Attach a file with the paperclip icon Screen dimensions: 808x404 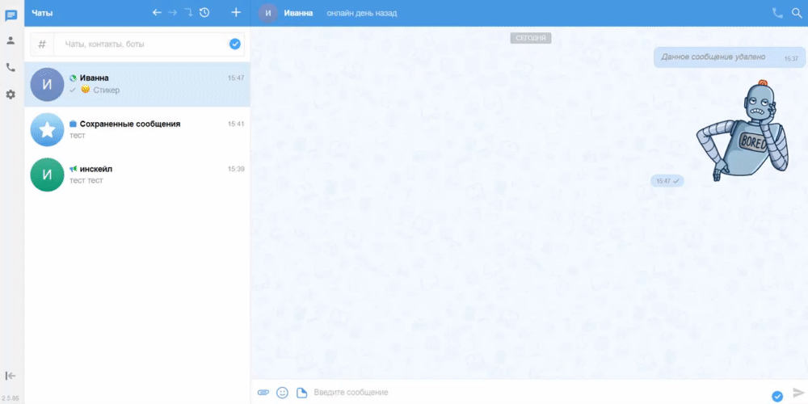[263, 393]
